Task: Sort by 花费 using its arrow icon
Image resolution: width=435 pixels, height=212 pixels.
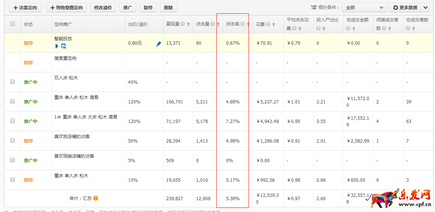Action: 274,25
